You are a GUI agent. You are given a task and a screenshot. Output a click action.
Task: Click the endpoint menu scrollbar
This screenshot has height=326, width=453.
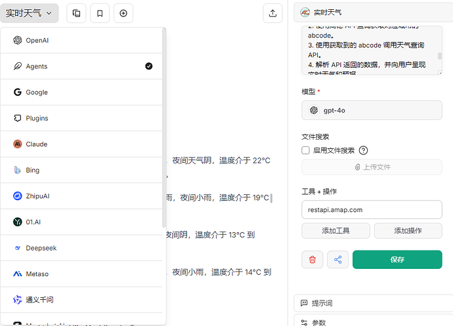[164, 127]
